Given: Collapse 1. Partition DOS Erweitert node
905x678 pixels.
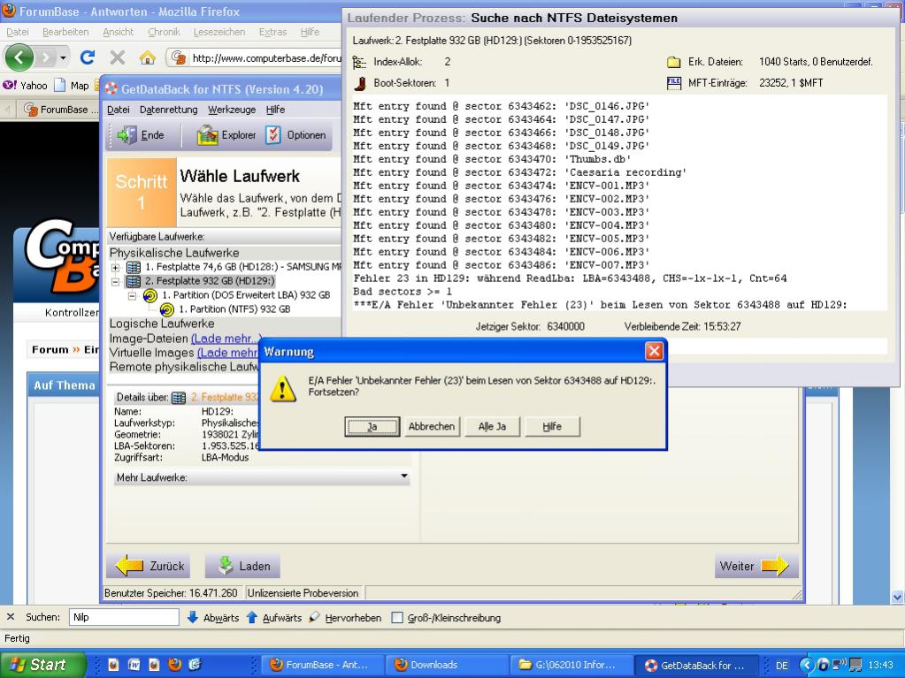Looking at the screenshot, I should pyautogui.click(x=132, y=295).
